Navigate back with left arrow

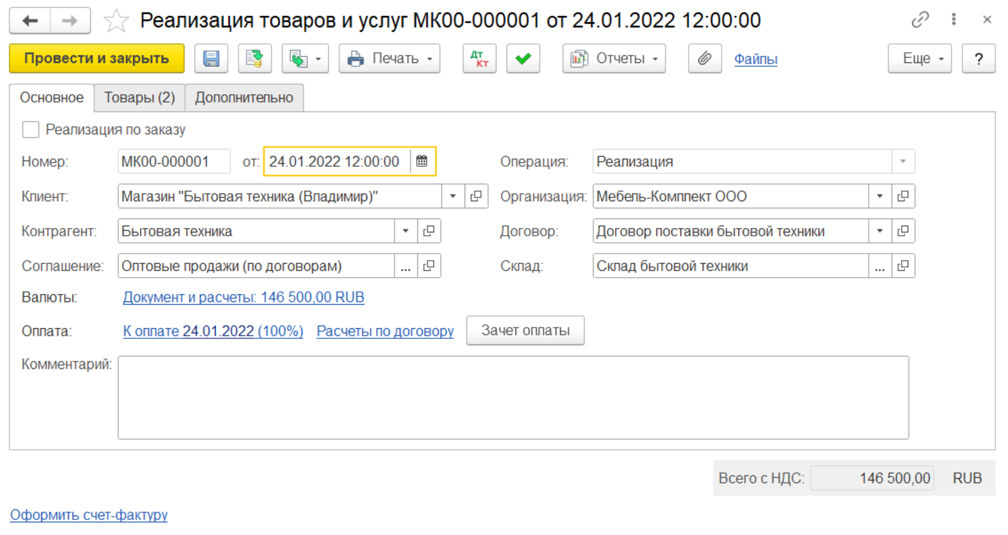pyautogui.click(x=30, y=21)
